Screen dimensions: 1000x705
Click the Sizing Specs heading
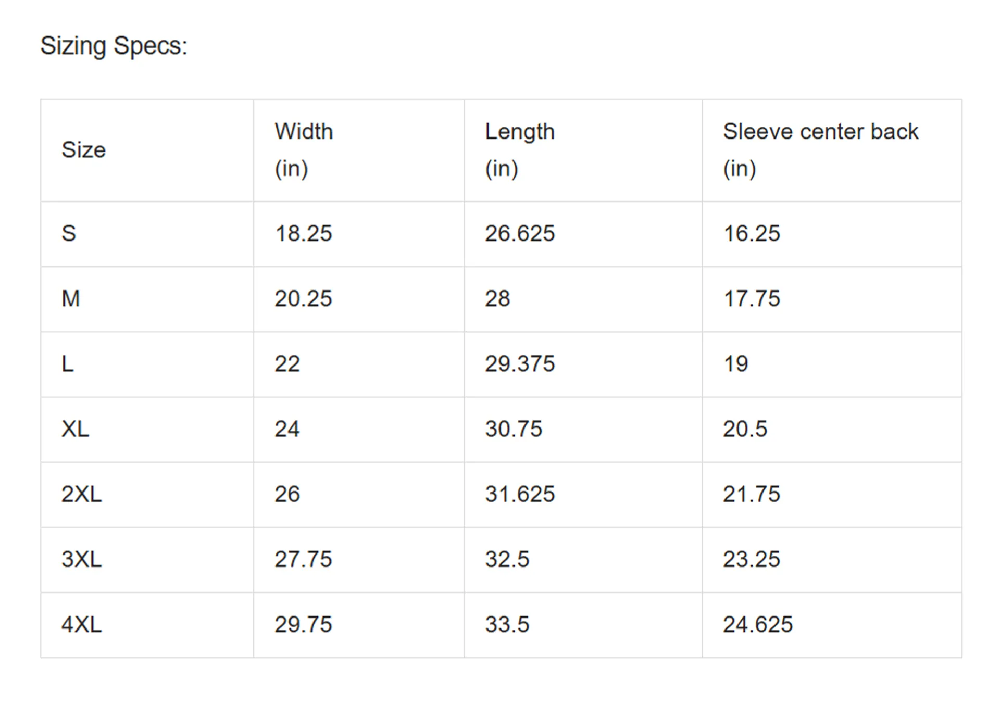click(114, 46)
